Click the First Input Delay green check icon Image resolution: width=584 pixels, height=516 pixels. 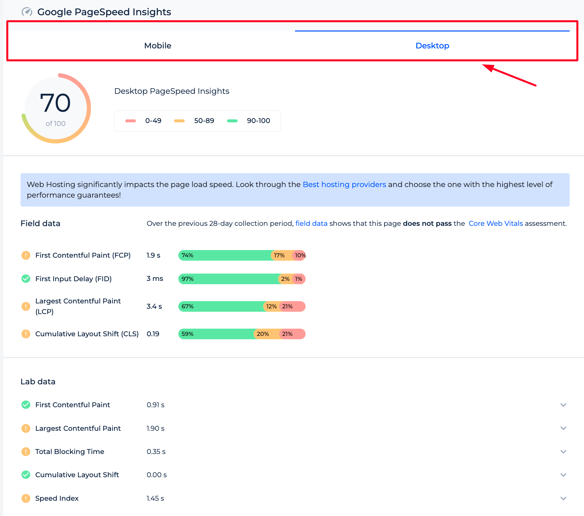[26, 279]
